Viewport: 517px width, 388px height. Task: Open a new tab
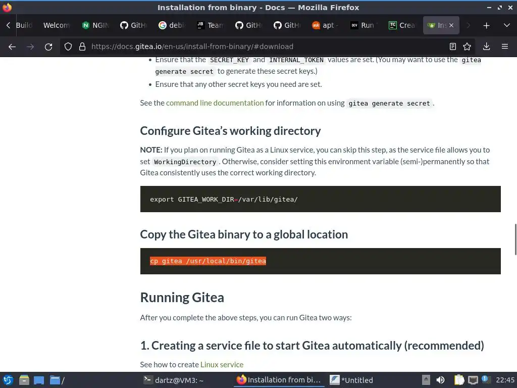pyautogui.click(x=486, y=25)
